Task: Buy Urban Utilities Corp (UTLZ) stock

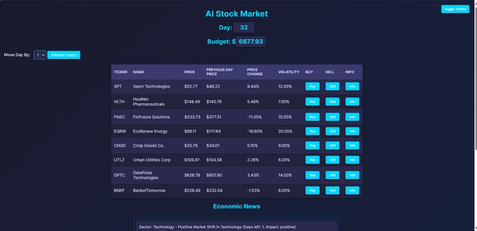Action: tap(312, 160)
